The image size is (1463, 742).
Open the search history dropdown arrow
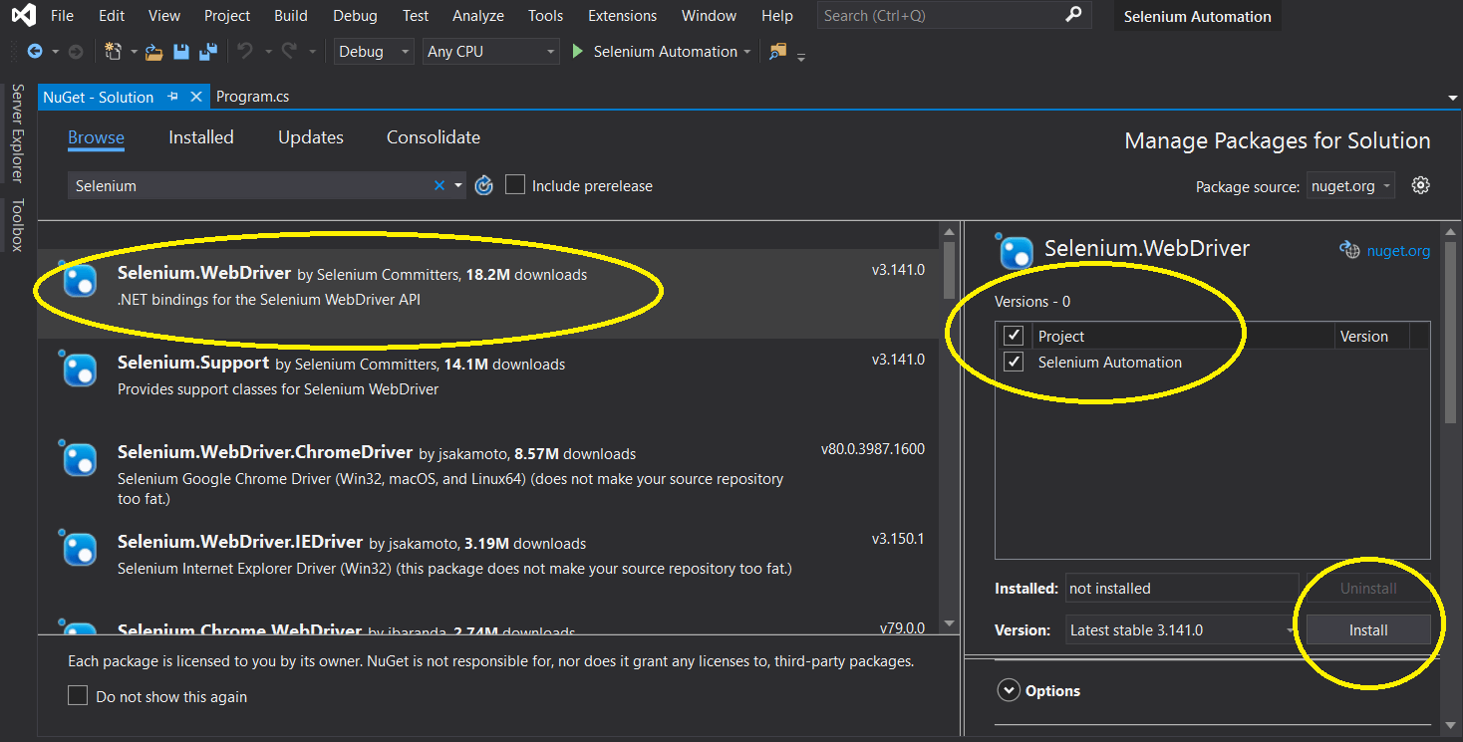(x=458, y=185)
